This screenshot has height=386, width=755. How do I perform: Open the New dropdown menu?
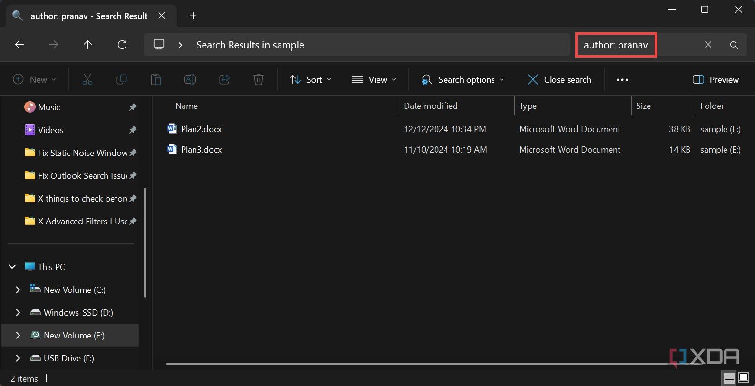pyautogui.click(x=35, y=79)
